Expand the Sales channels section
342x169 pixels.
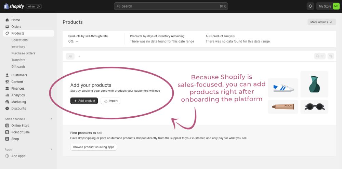click(x=51, y=119)
